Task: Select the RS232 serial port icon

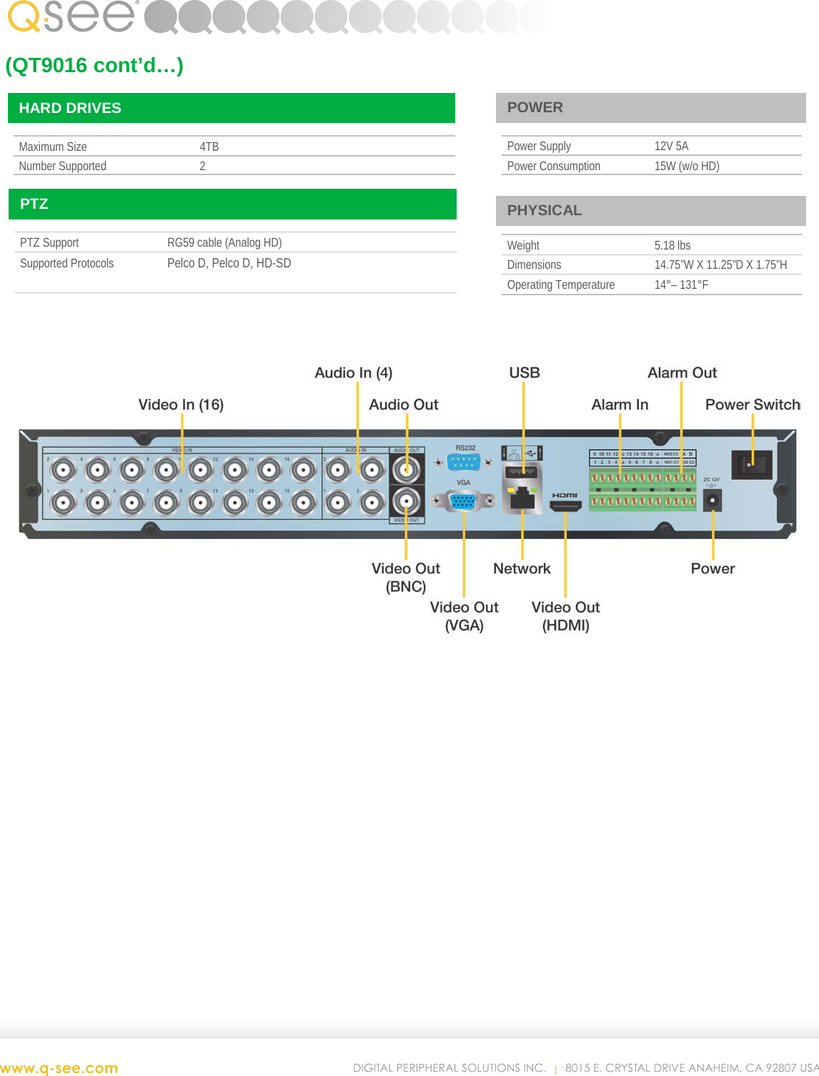Action: 463,463
